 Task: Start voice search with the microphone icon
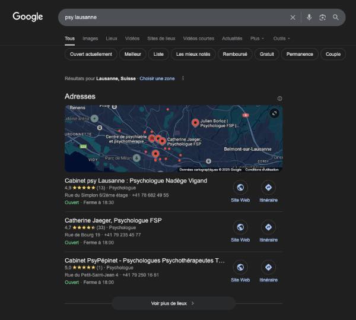309,17
